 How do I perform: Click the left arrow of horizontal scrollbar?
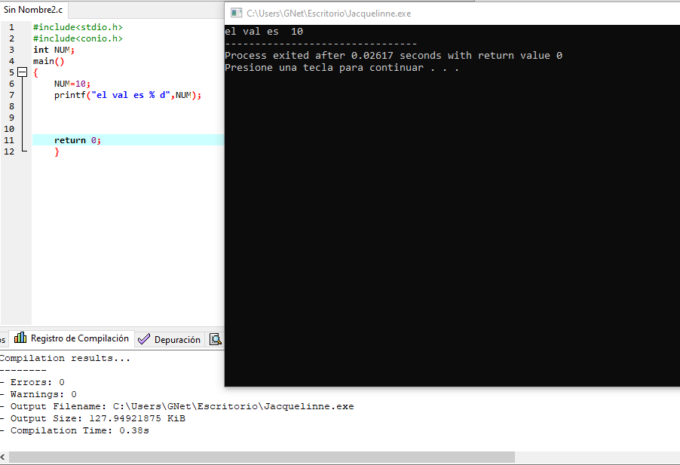coord(3,457)
